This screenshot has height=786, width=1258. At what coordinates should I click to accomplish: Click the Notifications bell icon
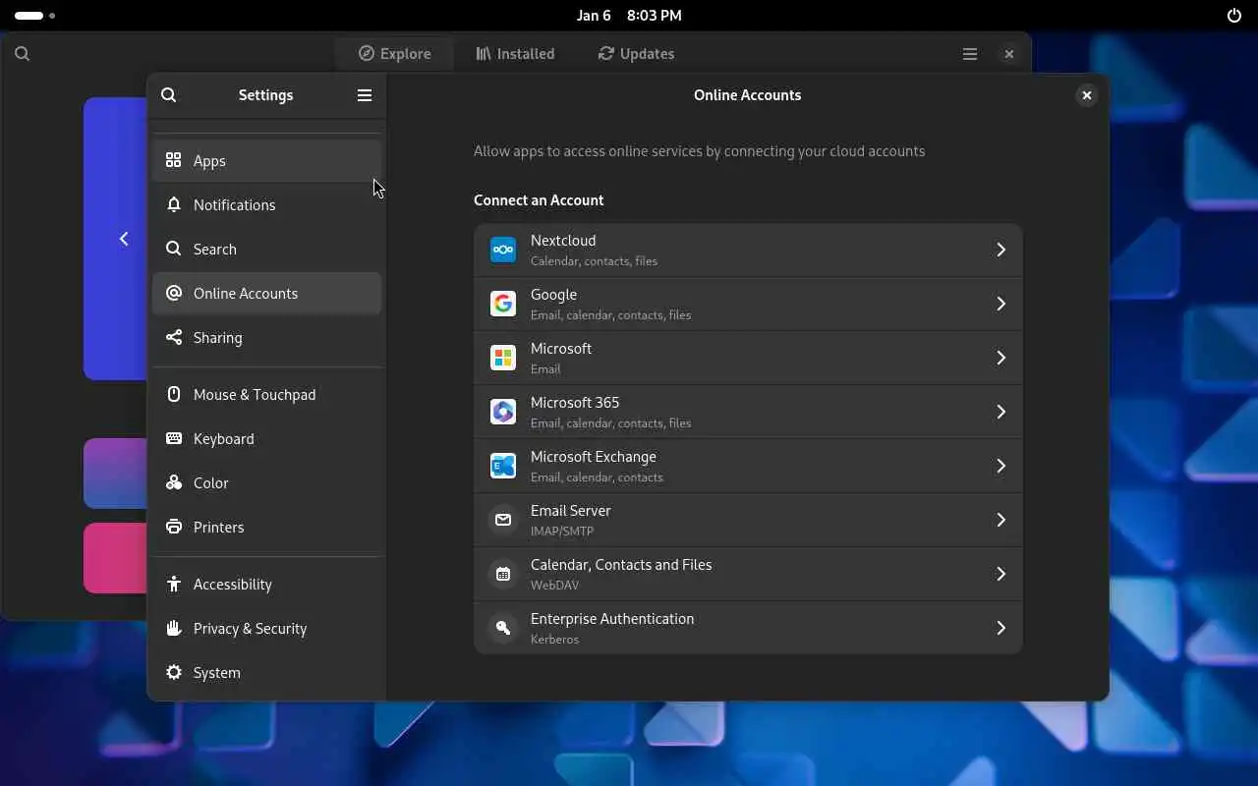tap(174, 204)
